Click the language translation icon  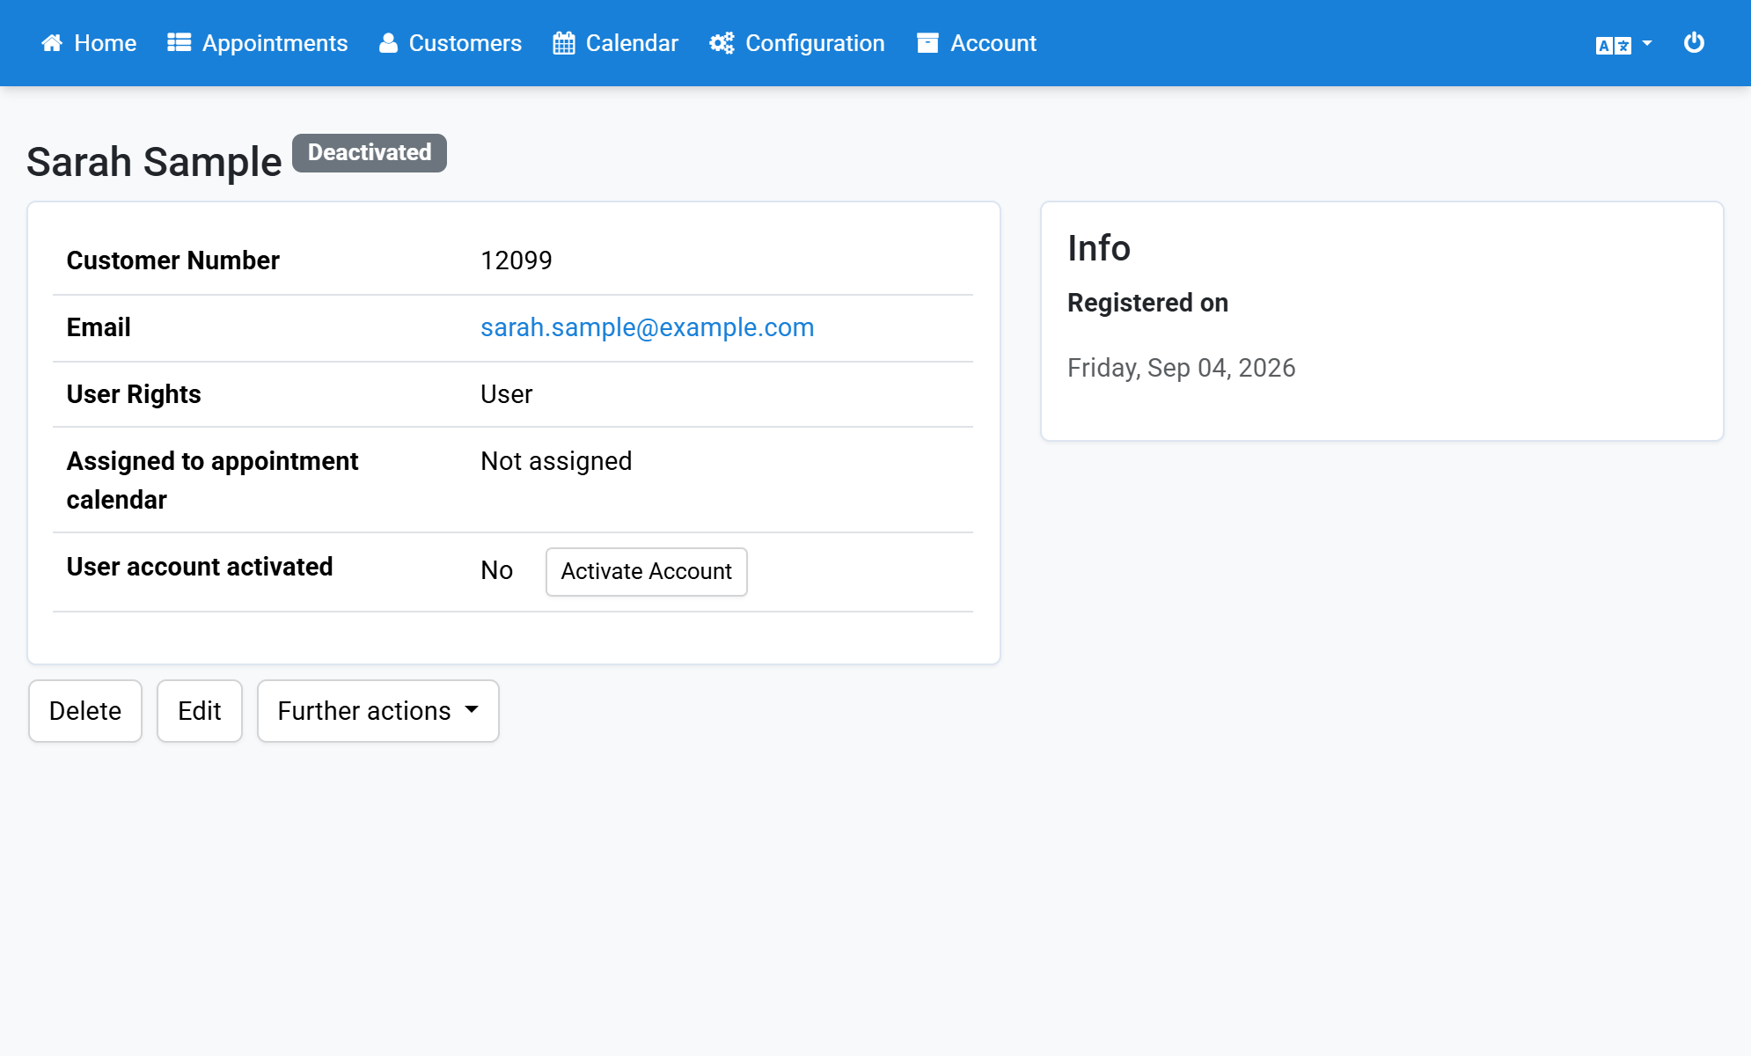tap(1614, 45)
